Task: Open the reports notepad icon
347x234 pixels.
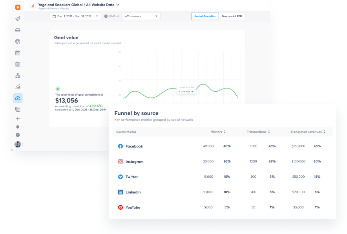Action: (x=18, y=64)
